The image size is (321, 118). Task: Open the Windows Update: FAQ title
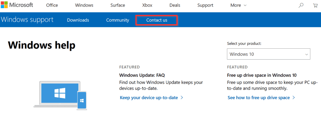pos(142,75)
